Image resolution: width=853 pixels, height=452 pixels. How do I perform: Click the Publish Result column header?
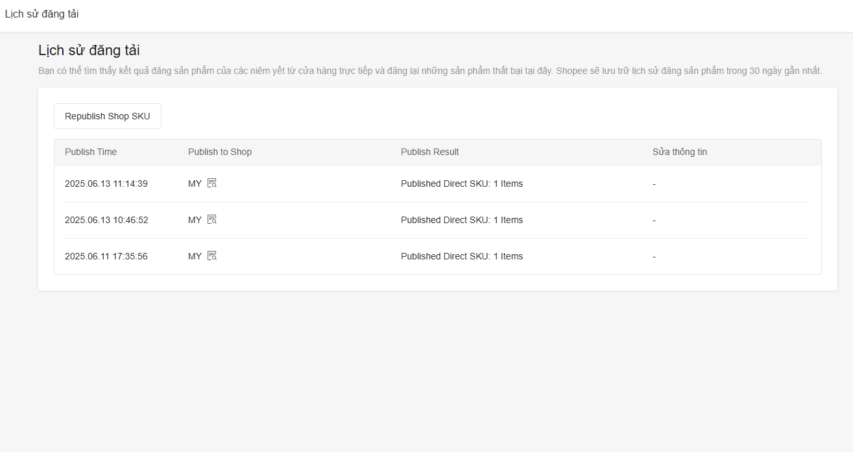click(x=429, y=152)
